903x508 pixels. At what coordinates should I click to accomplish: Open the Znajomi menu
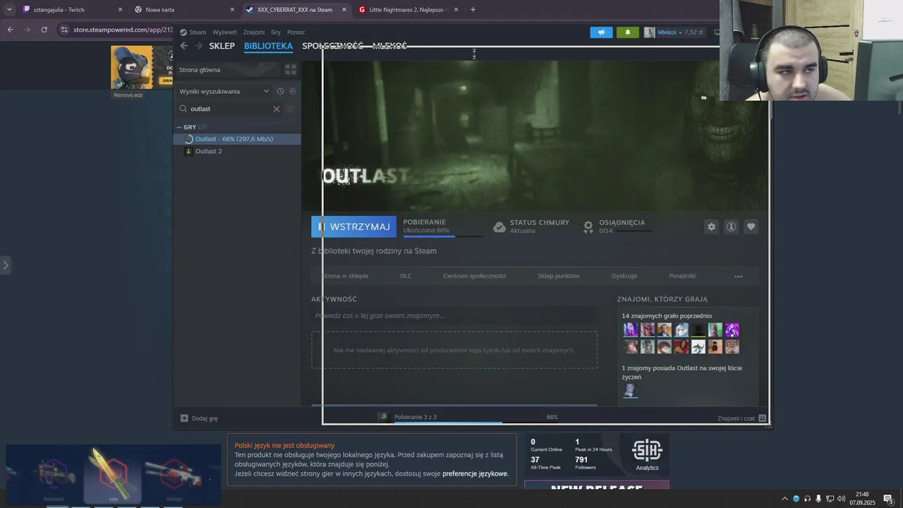pos(254,32)
